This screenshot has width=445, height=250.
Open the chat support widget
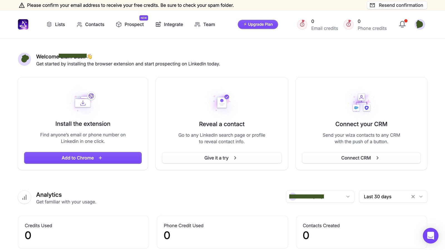click(x=431, y=236)
